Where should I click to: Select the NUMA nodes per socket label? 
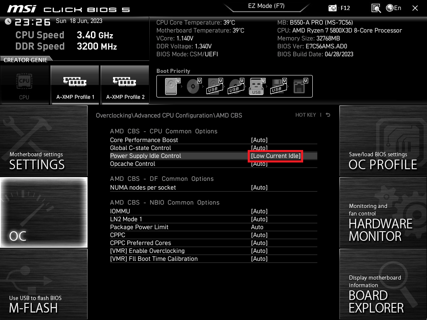pos(143,187)
